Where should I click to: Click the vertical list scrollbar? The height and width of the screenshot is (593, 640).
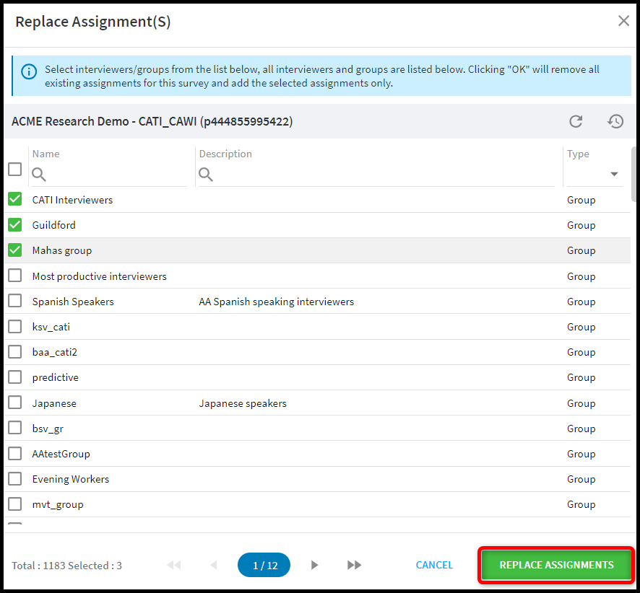pos(634,174)
